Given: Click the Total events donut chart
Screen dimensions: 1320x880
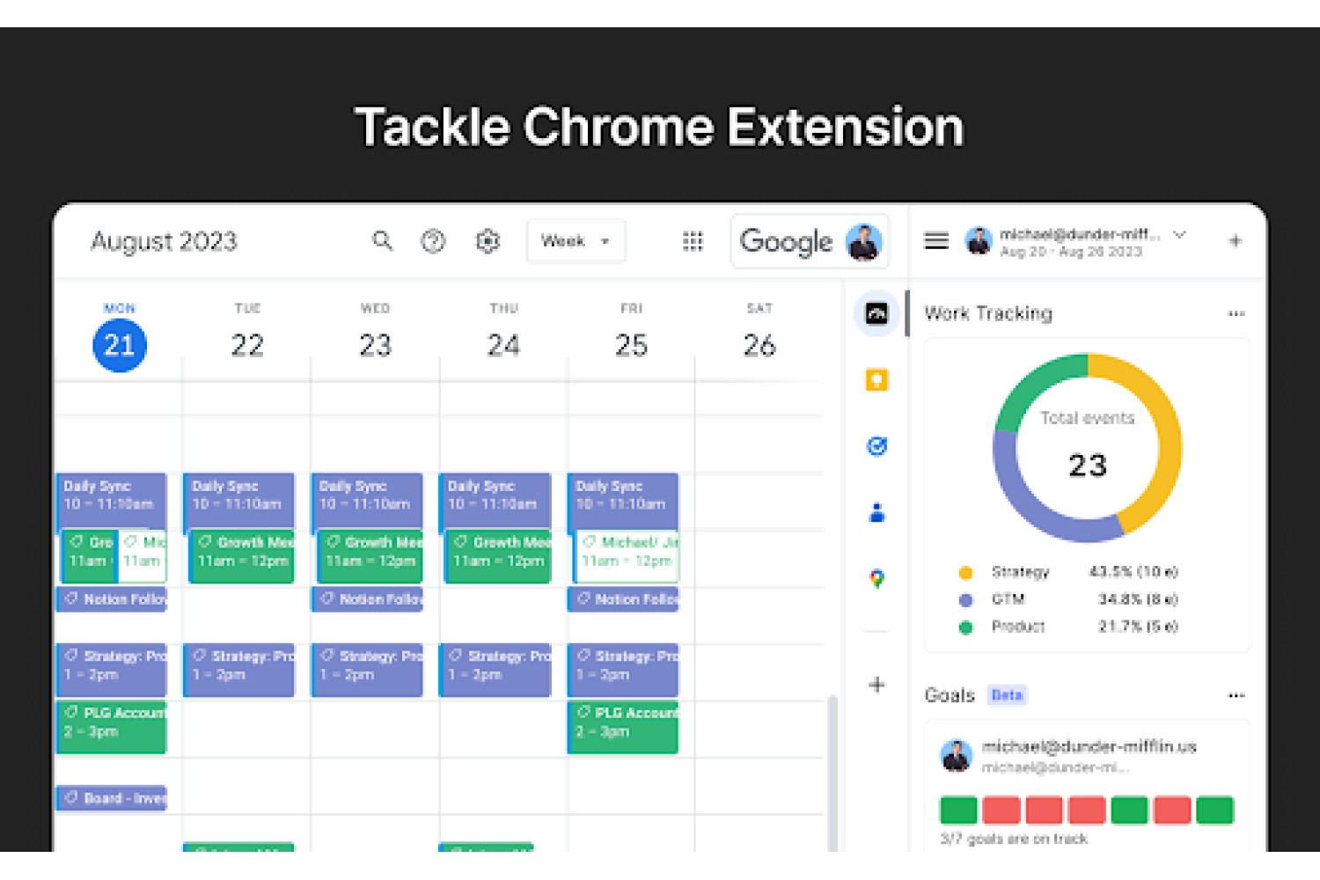Looking at the screenshot, I should point(1088,448).
